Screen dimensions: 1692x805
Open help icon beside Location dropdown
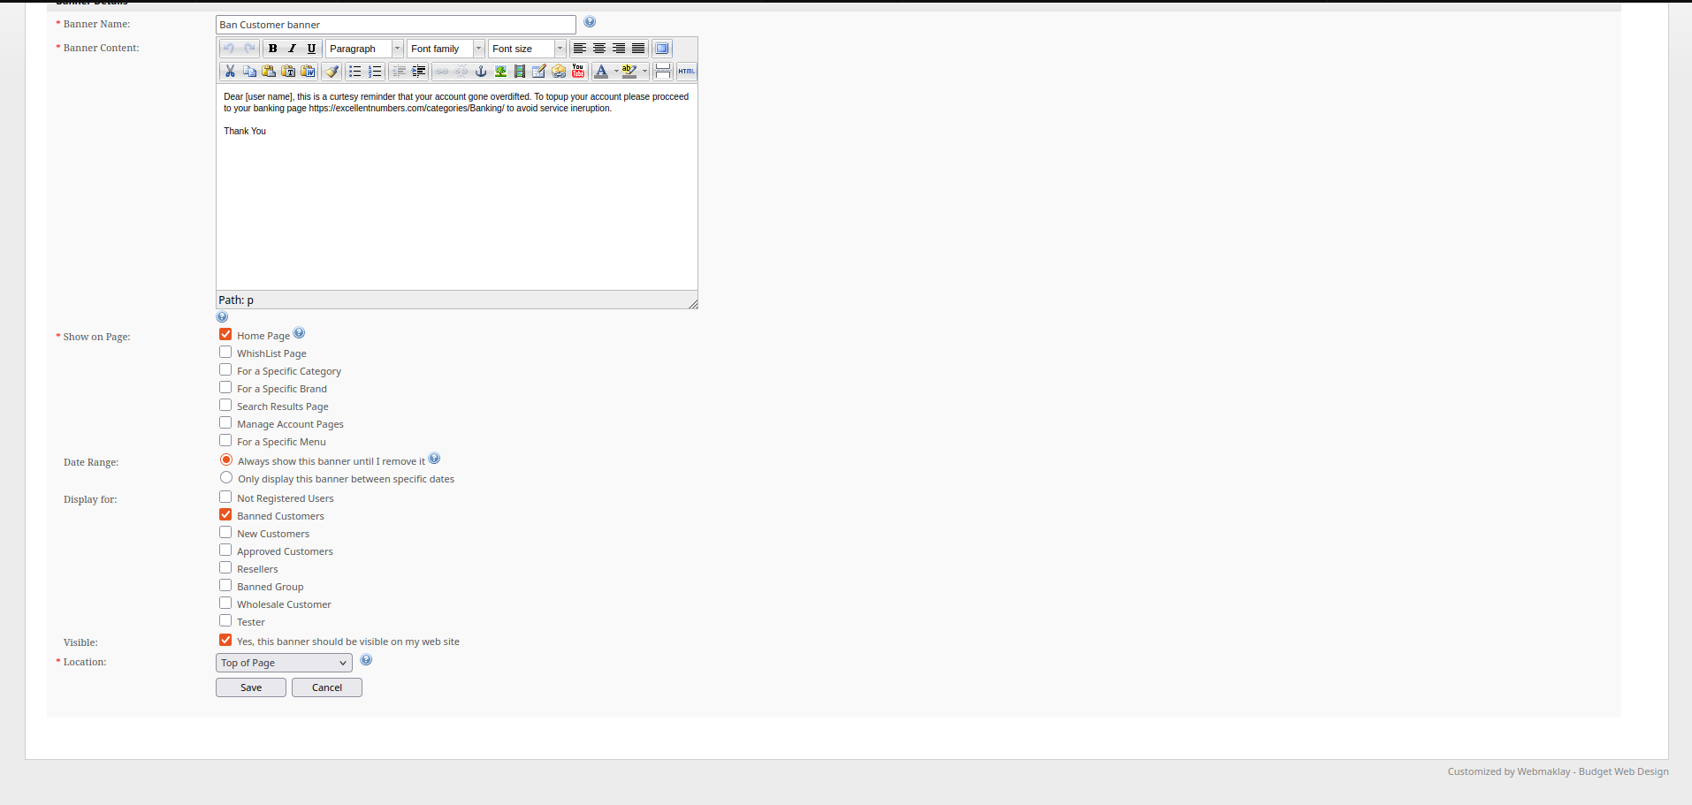366,660
